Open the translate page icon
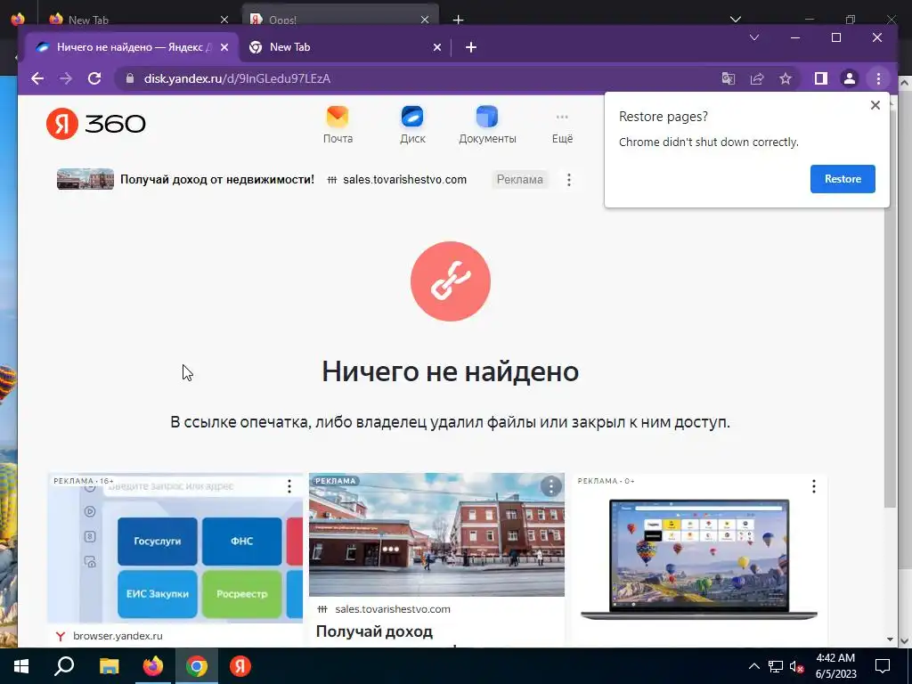Screen dimensions: 912x684 coord(729,78)
